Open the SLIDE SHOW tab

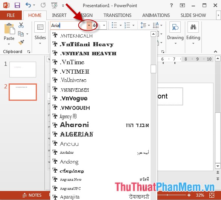click(x=193, y=15)
